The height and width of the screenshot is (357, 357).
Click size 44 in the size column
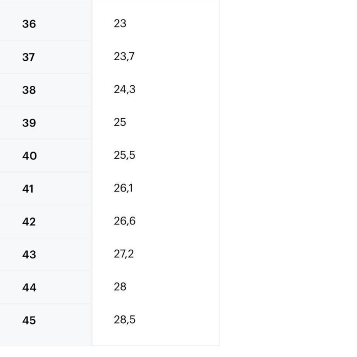point(29,288)
